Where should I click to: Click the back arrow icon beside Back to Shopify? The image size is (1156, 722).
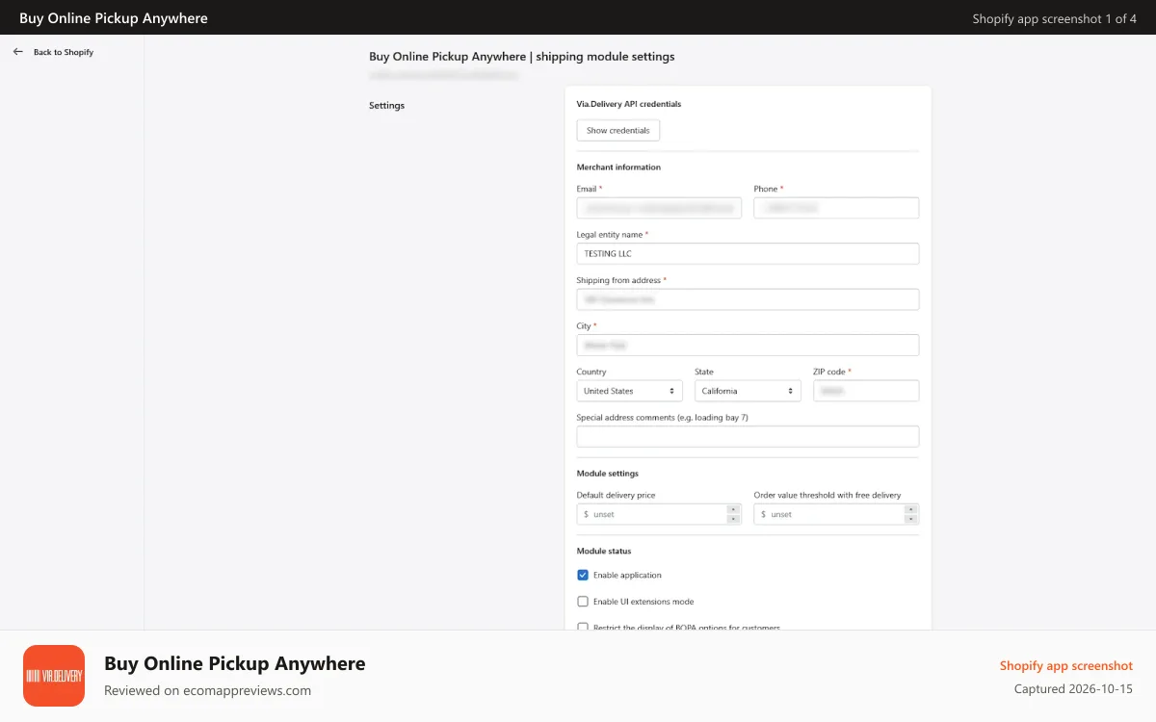pyautogui.click(x=18, y=52)
